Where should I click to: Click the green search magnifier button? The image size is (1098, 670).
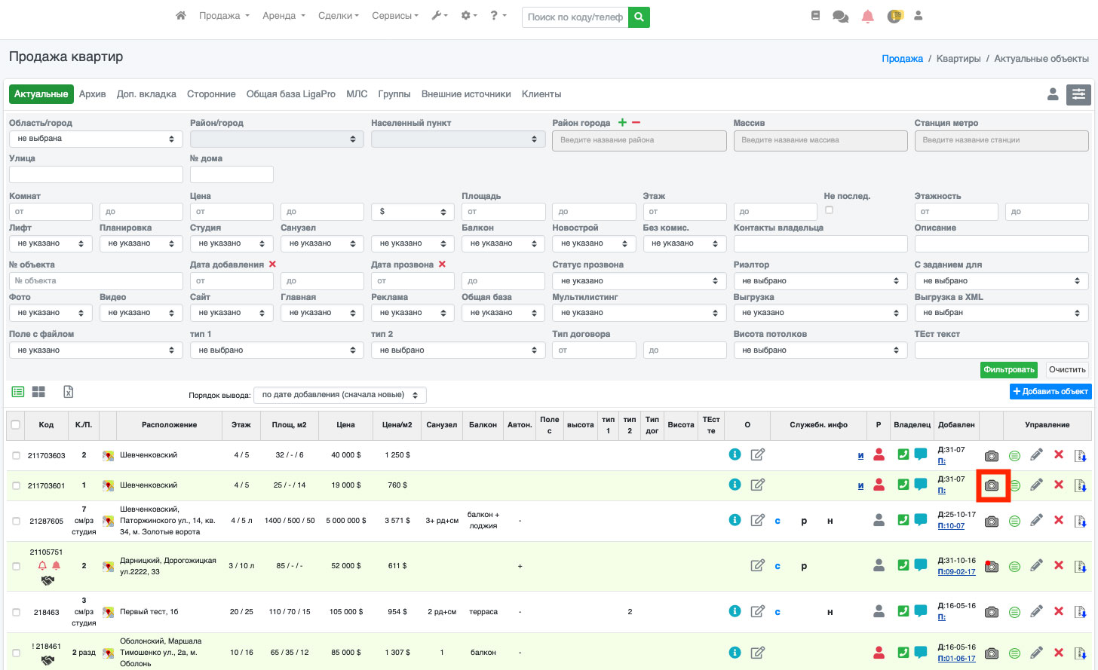(639, 17)
